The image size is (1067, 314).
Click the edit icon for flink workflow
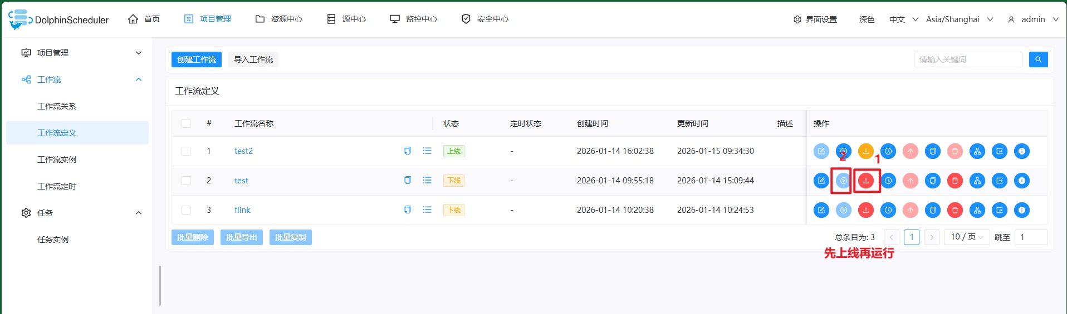tap(821, 210)
